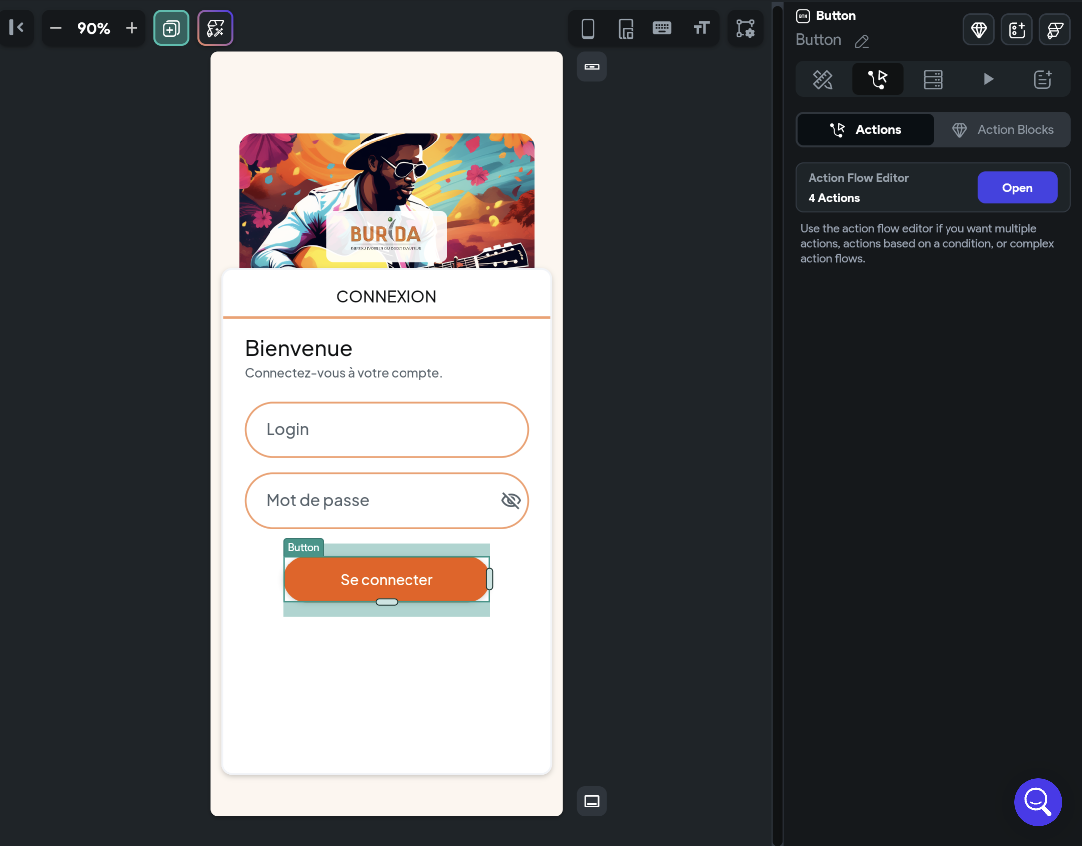Viewport: 1082px width, 846px height.
Task: Open the search help bubble
Action: pos(1038,802)
